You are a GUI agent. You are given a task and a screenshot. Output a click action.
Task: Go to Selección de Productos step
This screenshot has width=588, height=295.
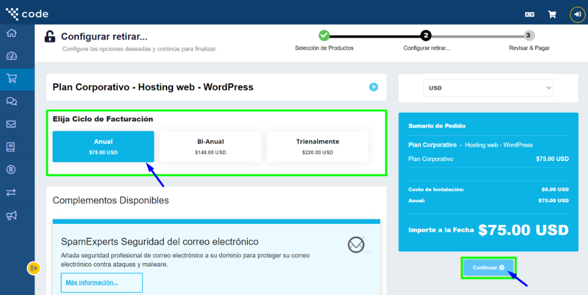coord(324,36)
